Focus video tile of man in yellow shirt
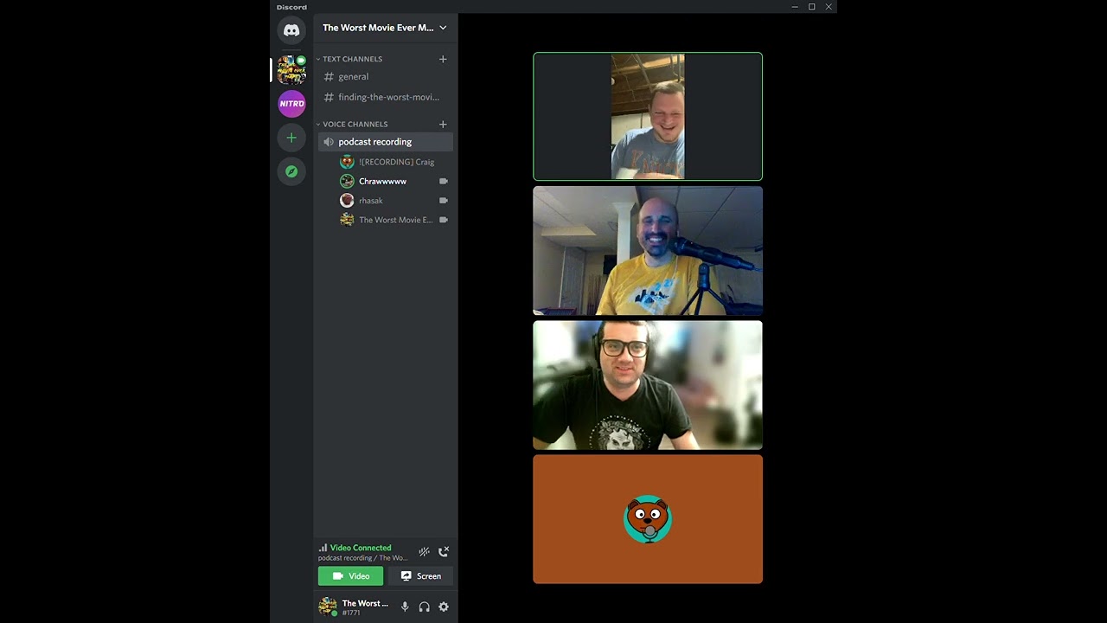Screen dimensions: 1107x623 (x=648, y=251)
